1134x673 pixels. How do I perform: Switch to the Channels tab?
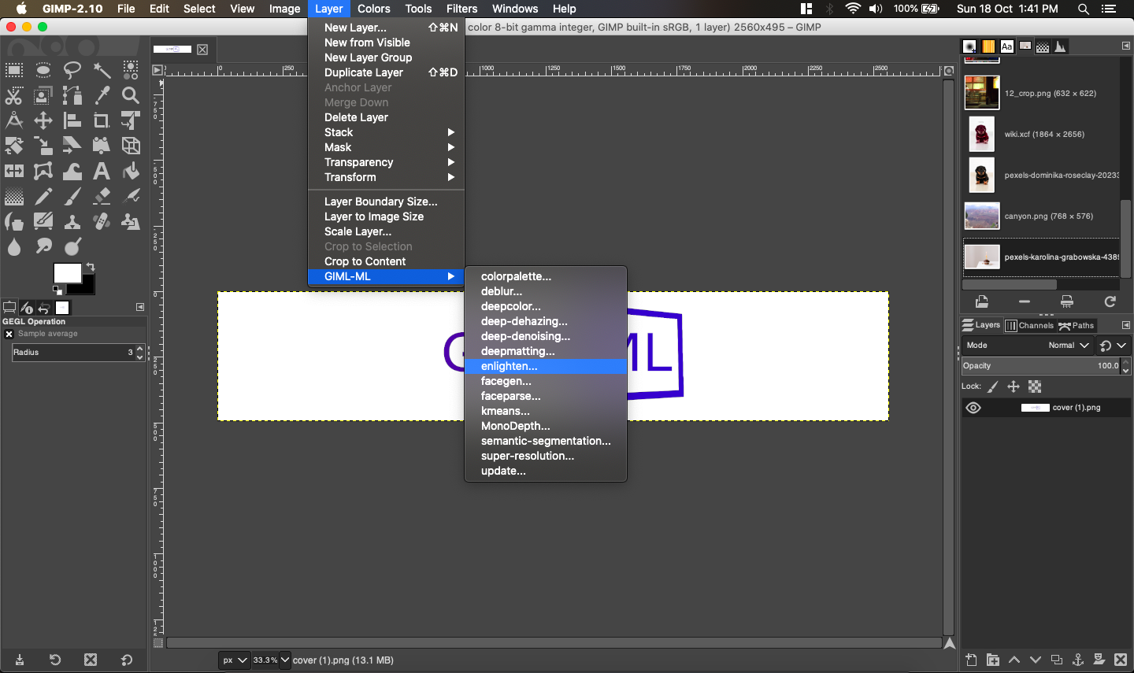1030,326
